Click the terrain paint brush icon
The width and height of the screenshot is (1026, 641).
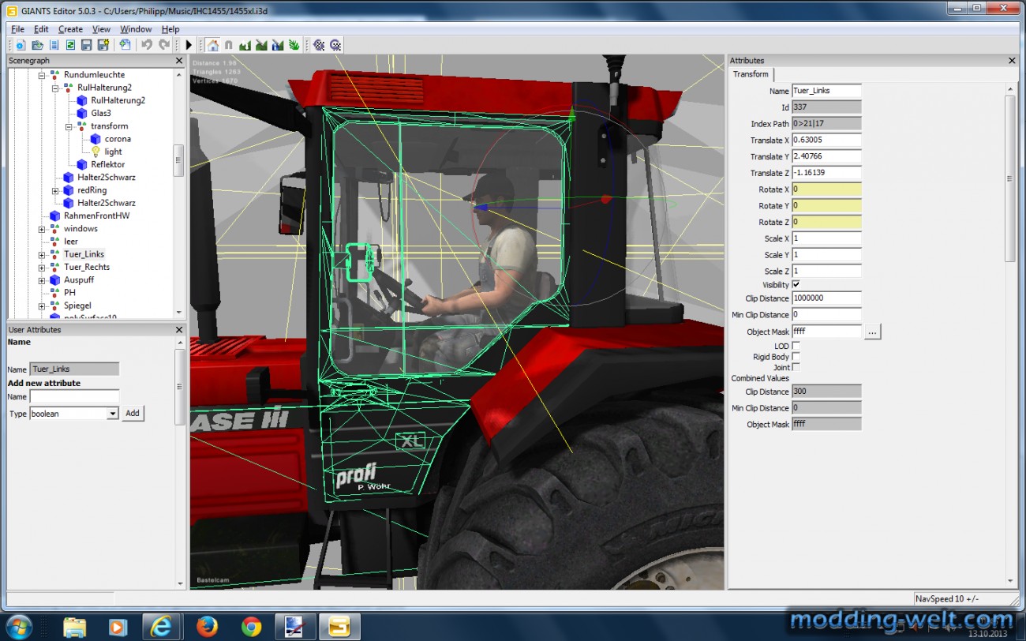point(261,45)
